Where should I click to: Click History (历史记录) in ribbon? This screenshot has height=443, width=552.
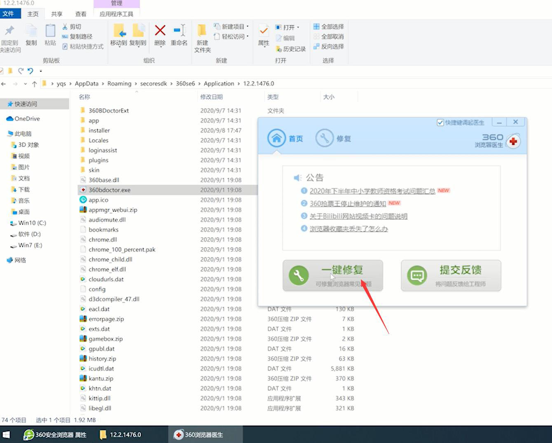(x=291, y=49)
